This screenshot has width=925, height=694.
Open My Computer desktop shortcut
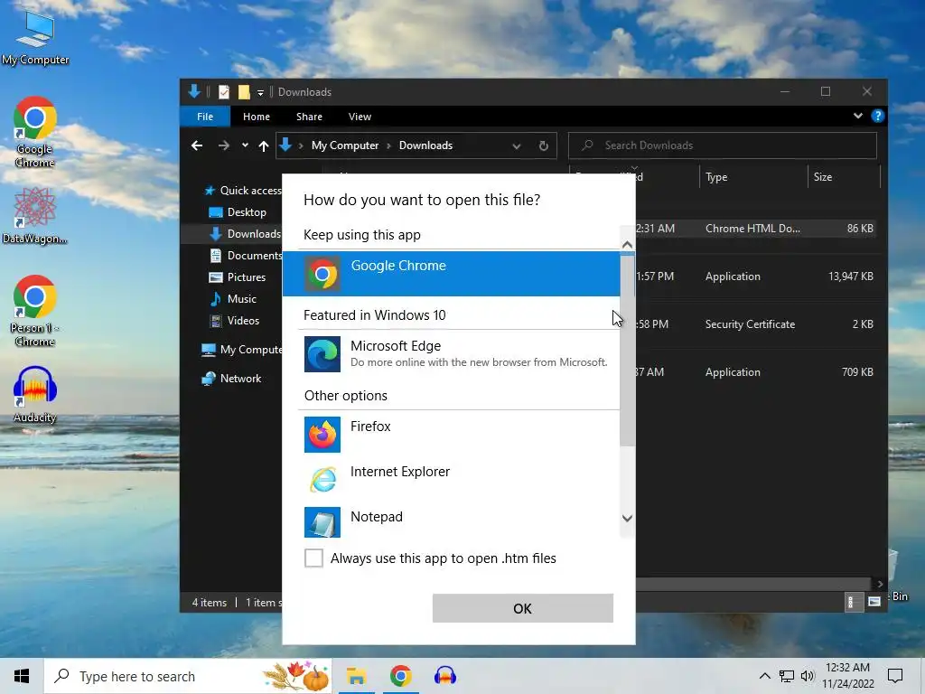click(x=35, y=36)
